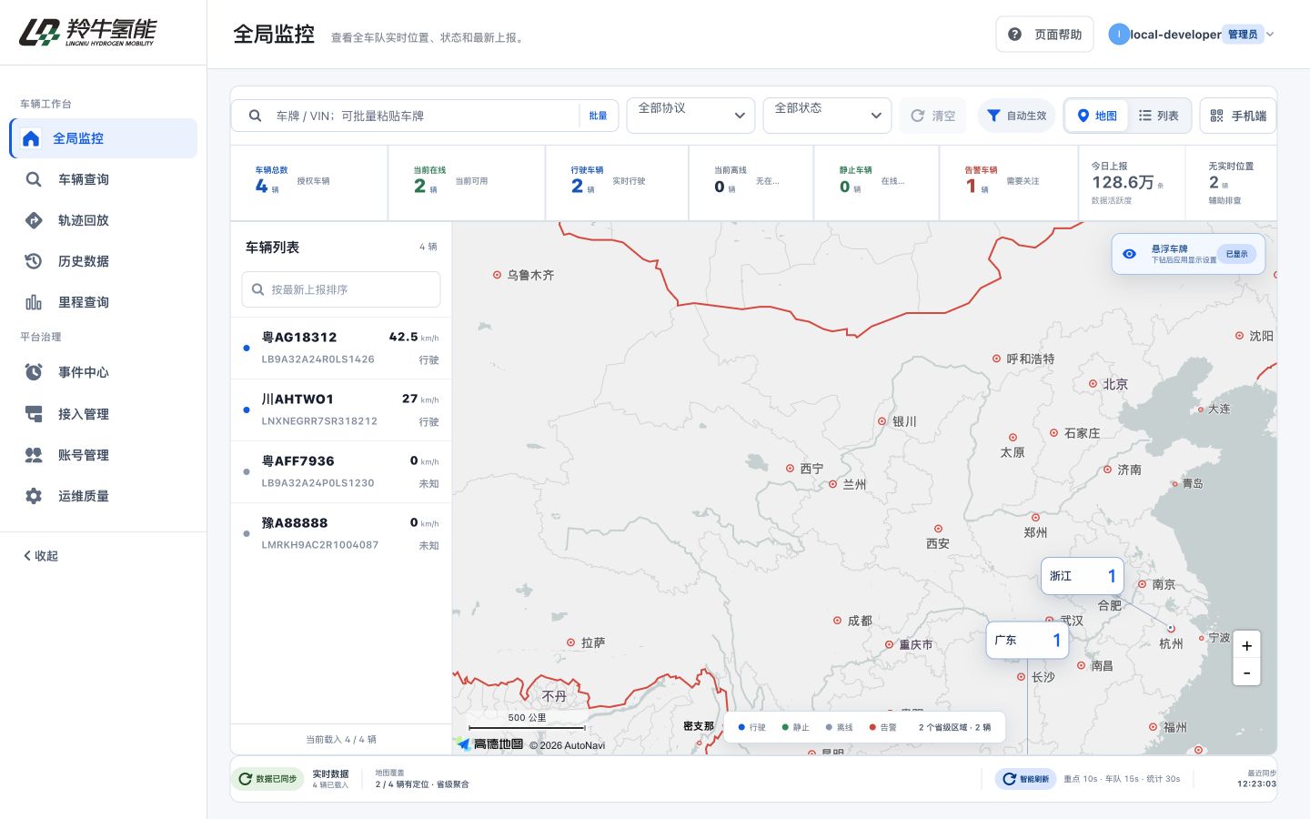Toggle 智能刷新 auto refresh
The width and height of the screenshot is (1310, 819).
click(x=1025, y=779)
